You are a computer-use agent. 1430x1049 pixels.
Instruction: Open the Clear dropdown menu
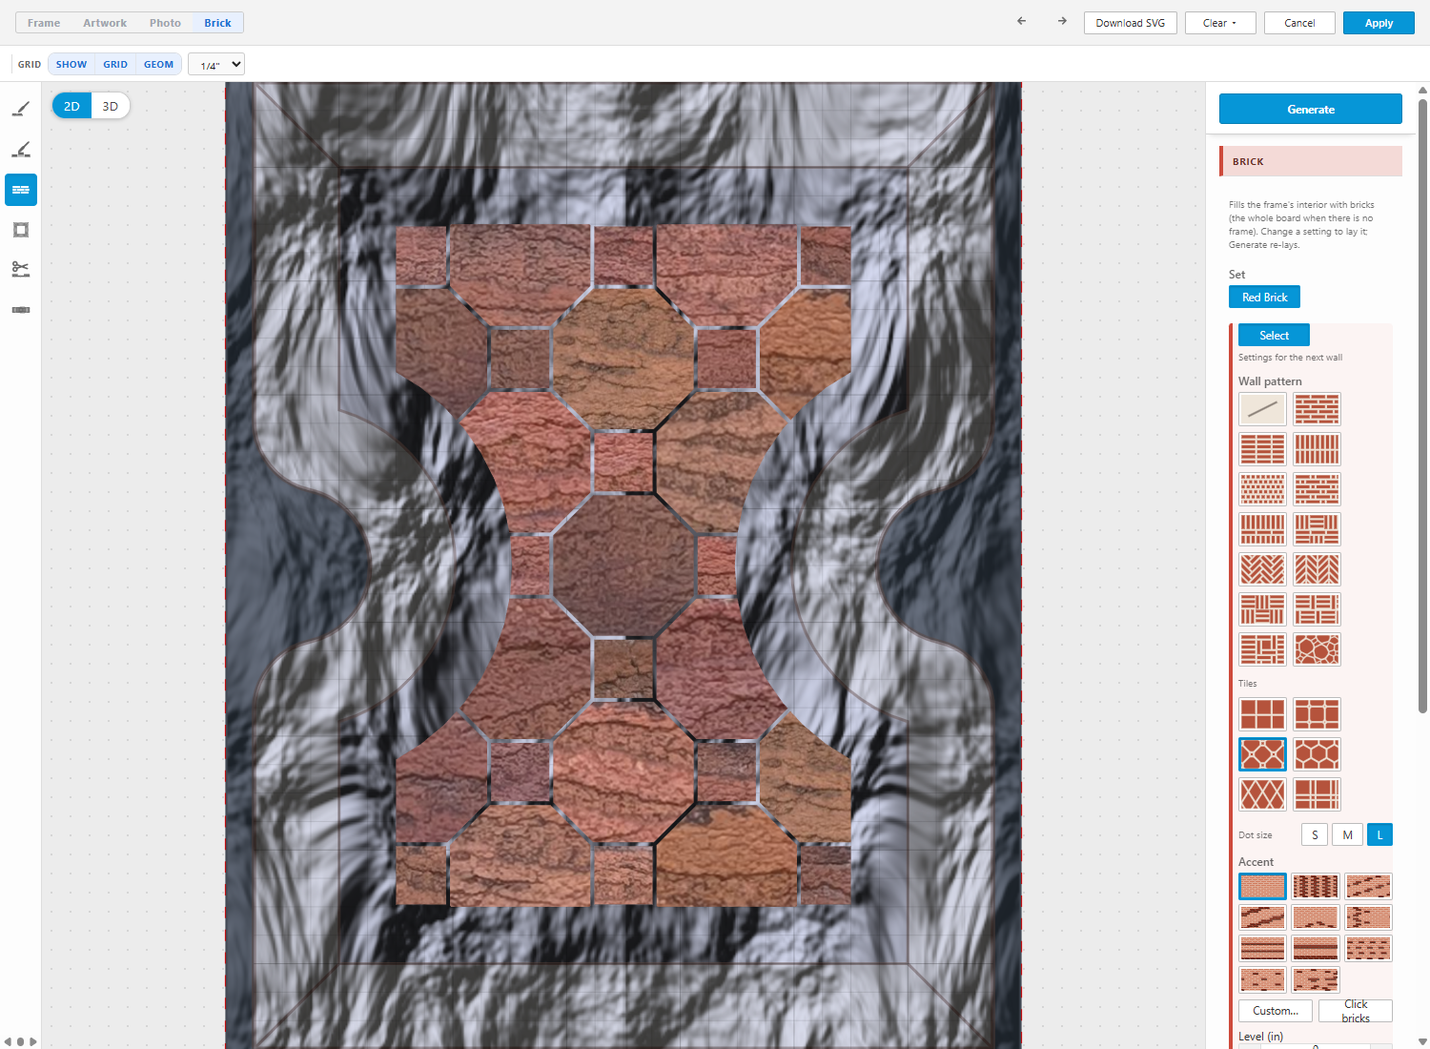(x=1219, y=23)
